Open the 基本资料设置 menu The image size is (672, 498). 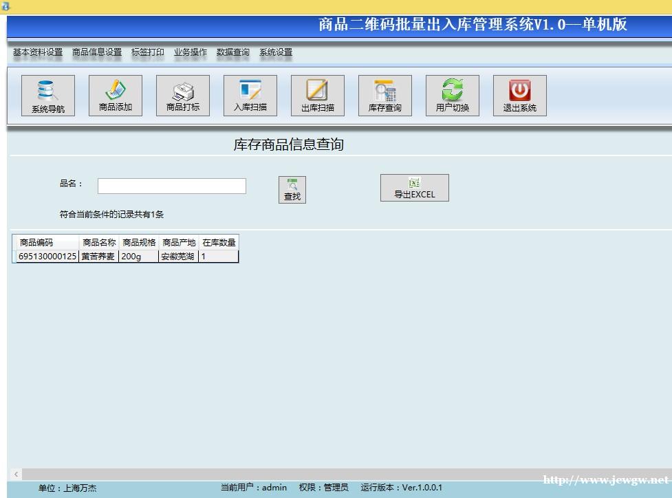pyautogui.click(x=37, y=52)
